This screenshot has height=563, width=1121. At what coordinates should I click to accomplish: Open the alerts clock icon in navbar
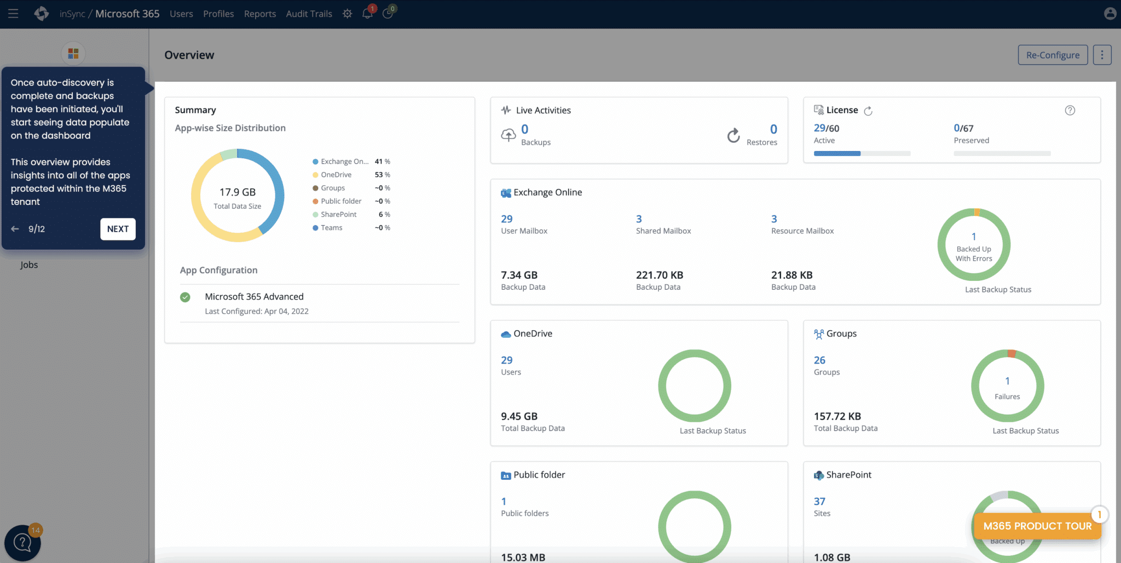coord(389,13)
